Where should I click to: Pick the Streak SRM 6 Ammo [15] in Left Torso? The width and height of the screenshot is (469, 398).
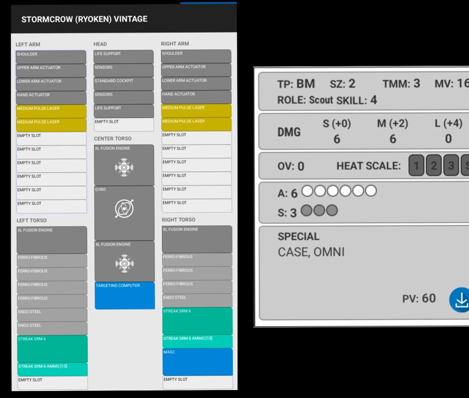pyautogui.click(x=53, y=369)
